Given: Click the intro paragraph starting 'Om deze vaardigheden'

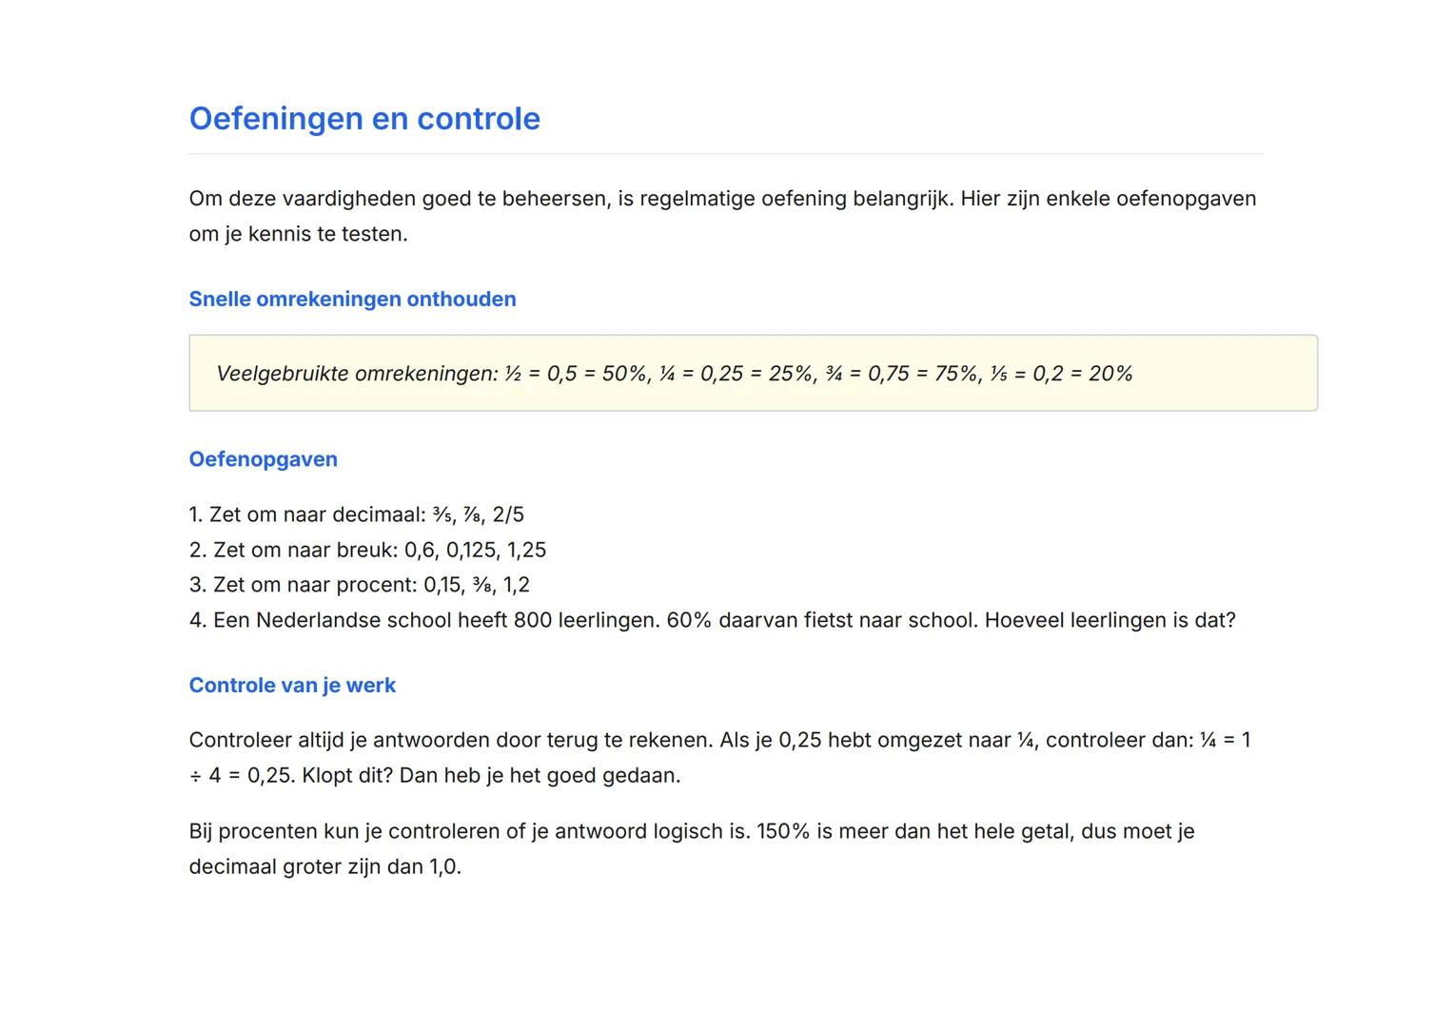Looking at the screenshot, I should pyautogui.click(x=722, y=216).
